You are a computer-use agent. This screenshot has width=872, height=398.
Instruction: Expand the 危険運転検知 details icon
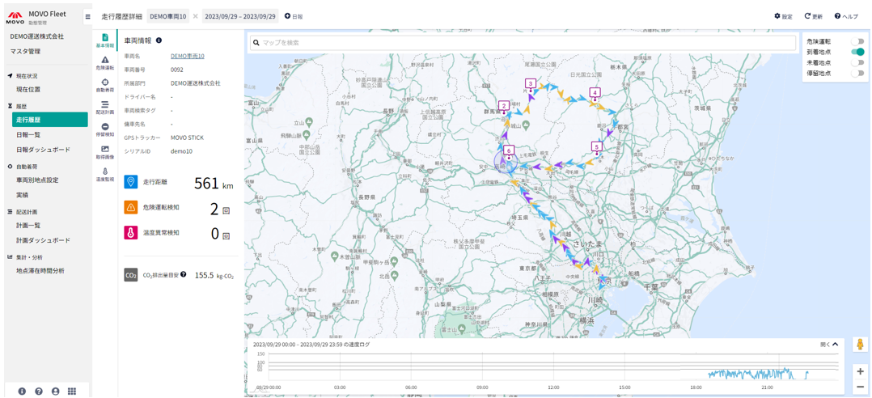[x=226, y=210]
